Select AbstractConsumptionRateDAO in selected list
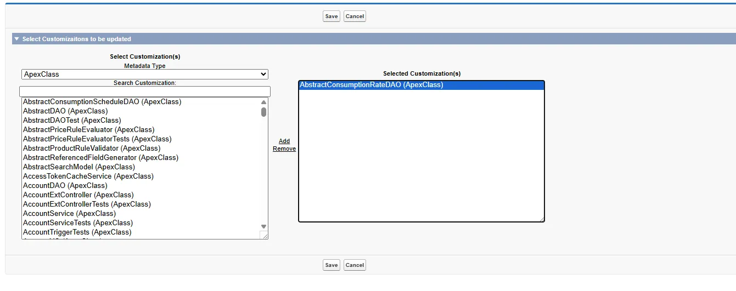Viewport: 736px width, 291px height. coord(371,85)
